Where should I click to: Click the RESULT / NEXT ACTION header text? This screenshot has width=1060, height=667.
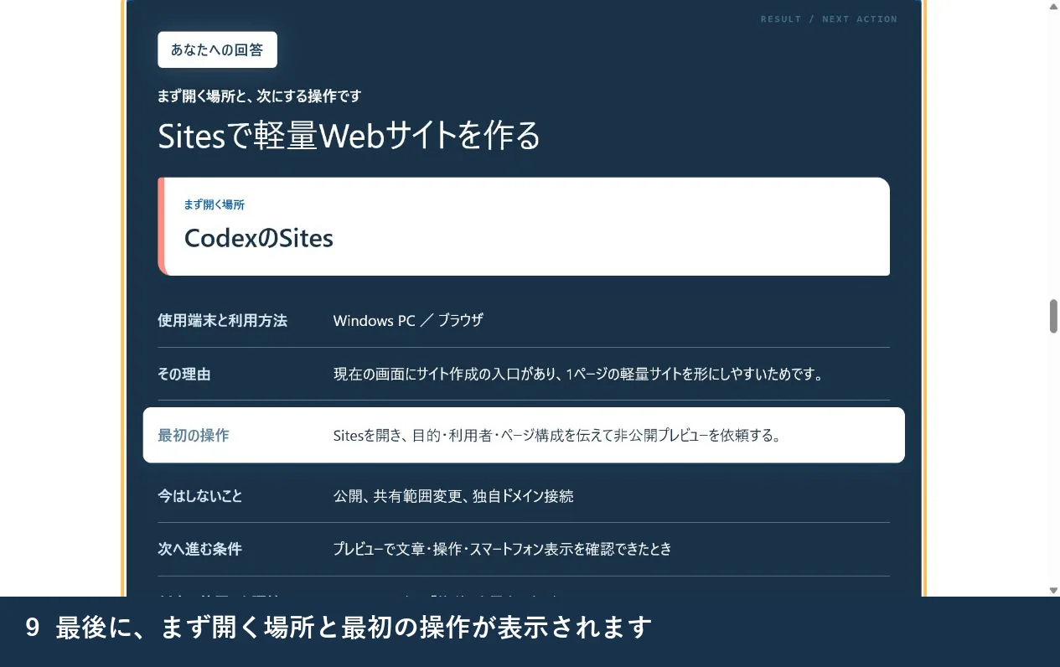point(829,18)
